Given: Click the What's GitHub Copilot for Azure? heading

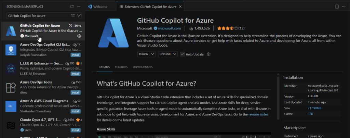Looking at the screenshot, I should [x=146, y=84].
